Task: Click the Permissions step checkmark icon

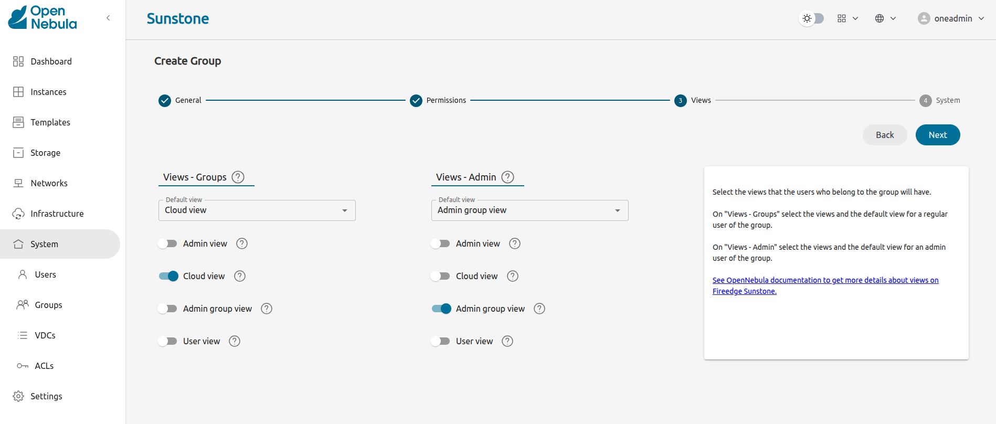Action: (416, 100)
